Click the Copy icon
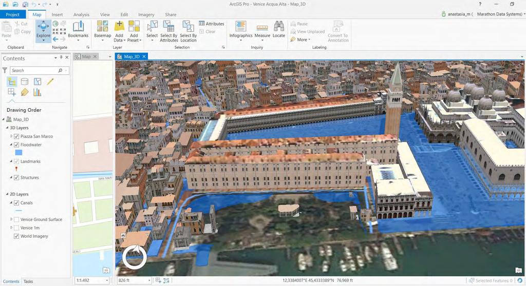Screen dimensions: 526x286 click(x=17, y=31)
